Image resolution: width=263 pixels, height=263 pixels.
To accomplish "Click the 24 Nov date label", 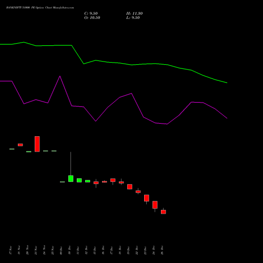I will point(44,250).
